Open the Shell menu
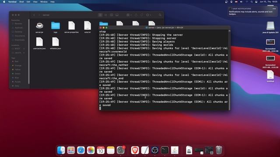 tap(21, 2)
